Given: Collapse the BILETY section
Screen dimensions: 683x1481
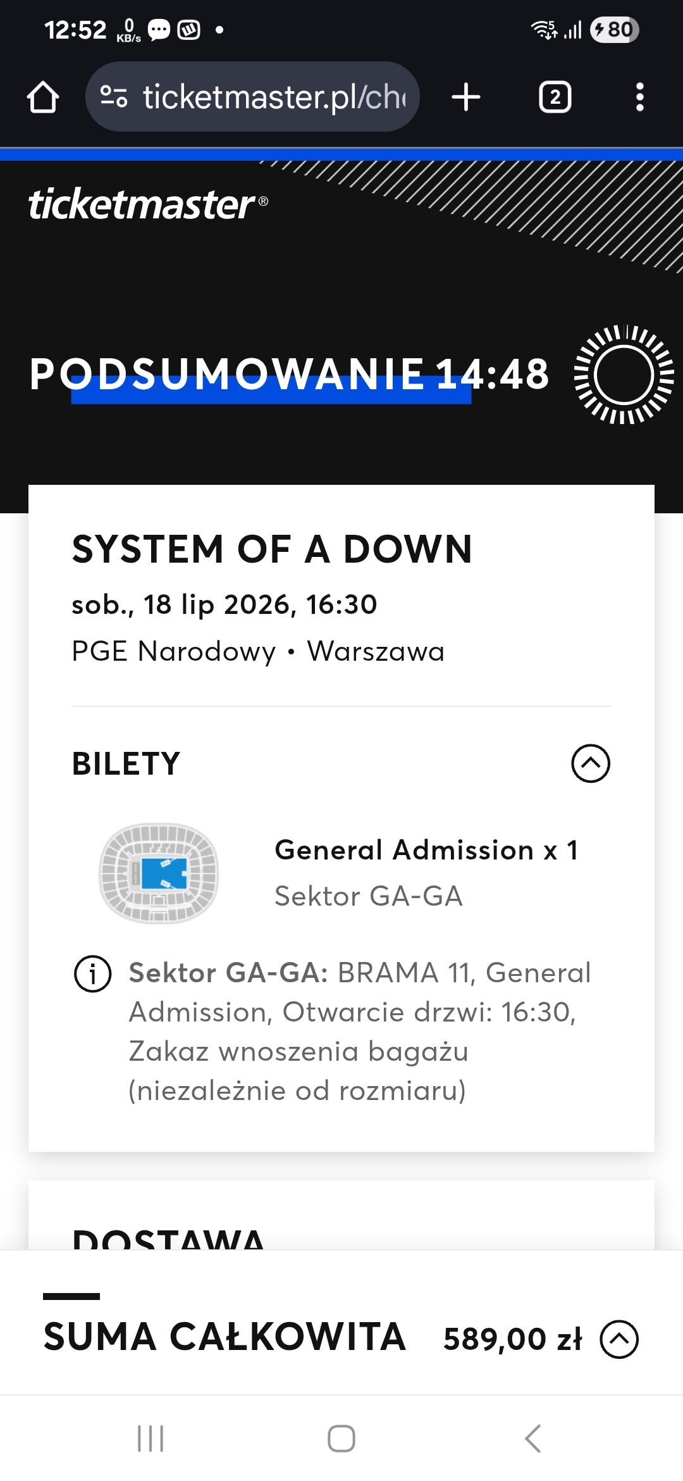Looking at the screenshot, I should 590,763.
